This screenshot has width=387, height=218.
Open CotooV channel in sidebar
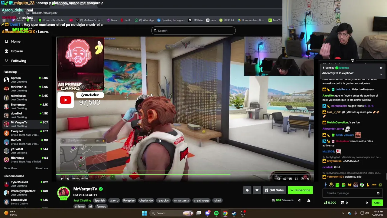click(x=26, y=142)
